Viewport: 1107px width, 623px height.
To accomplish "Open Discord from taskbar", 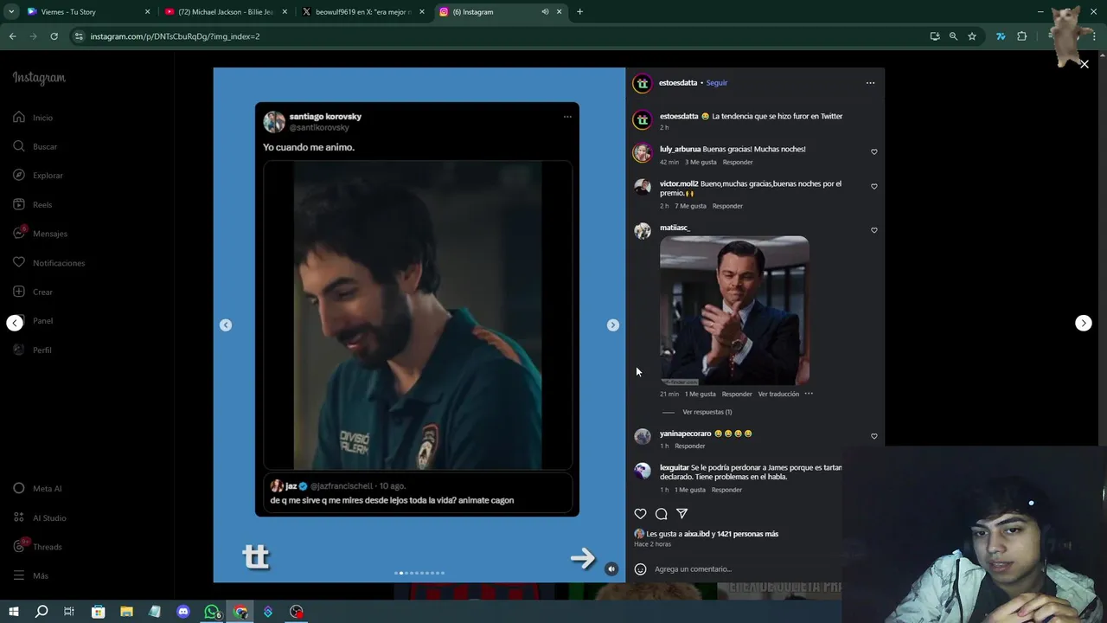I will click(x=182, y=612).
